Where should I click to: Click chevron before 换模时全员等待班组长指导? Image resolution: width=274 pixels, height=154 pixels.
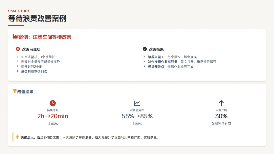point(18,61)
